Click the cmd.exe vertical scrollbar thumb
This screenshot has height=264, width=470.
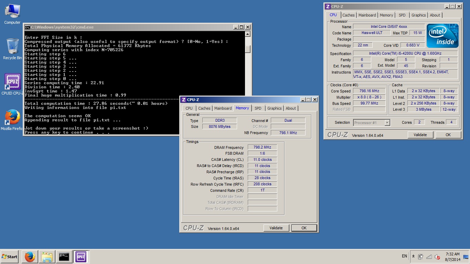click(248, 48)
